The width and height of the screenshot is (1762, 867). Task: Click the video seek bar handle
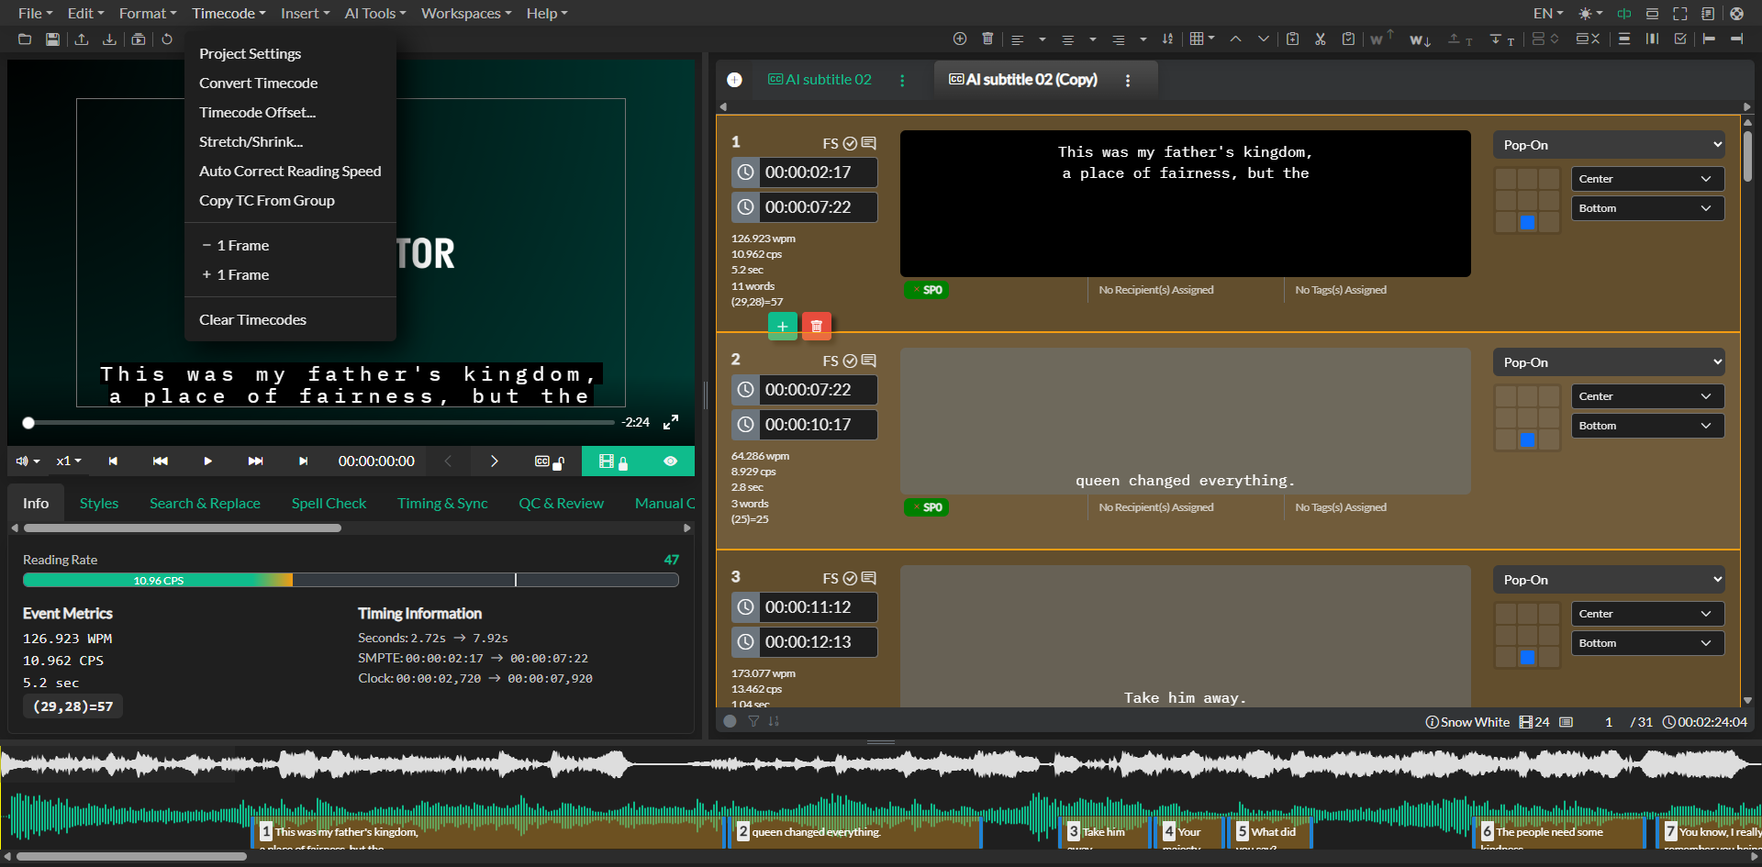[x=28, y=423]
